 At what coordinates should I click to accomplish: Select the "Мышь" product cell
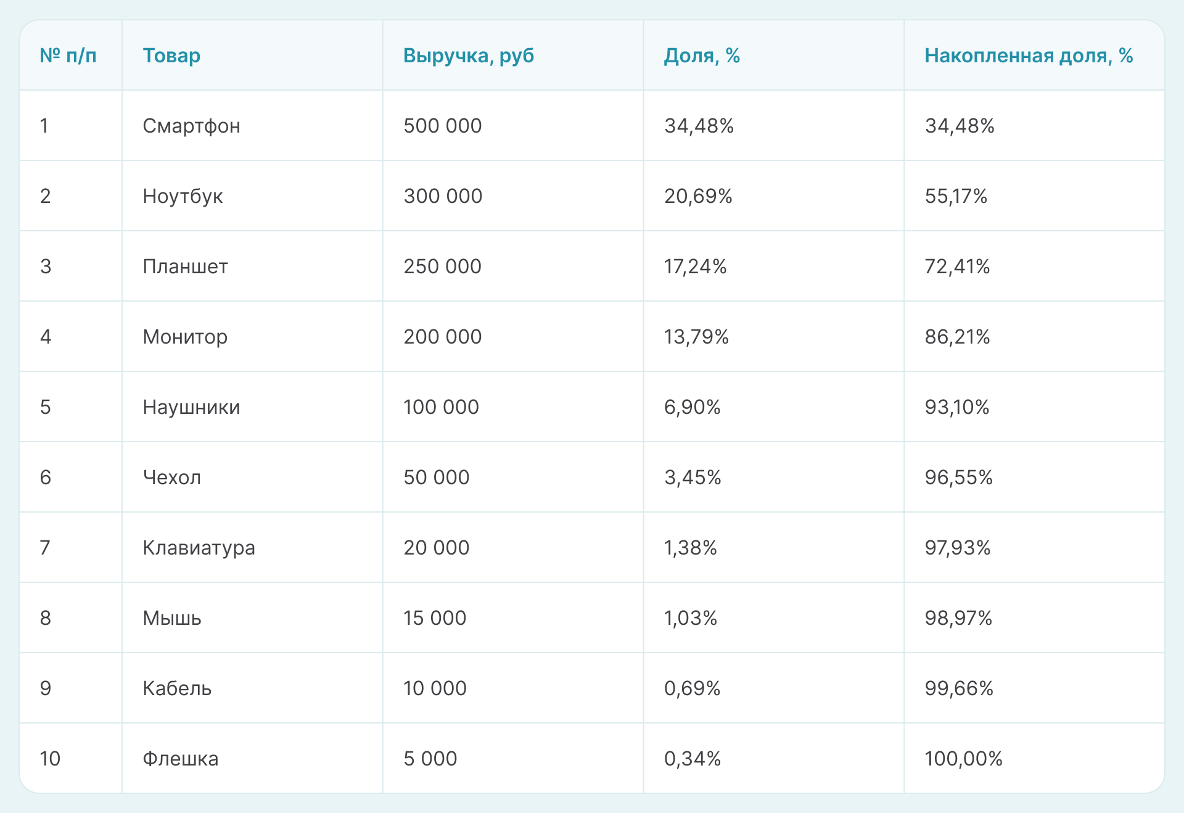(x=172, y=618)
